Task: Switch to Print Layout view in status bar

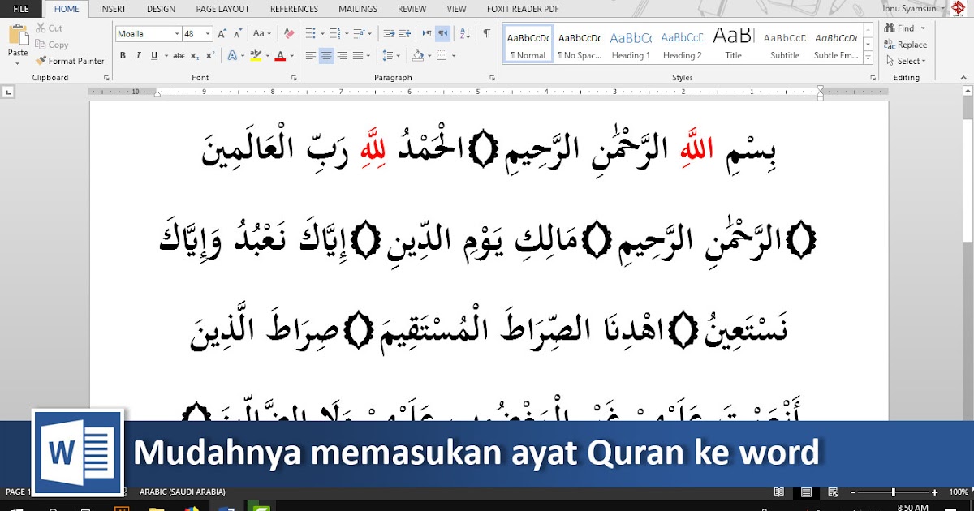Action: click(x=806, y=492)
